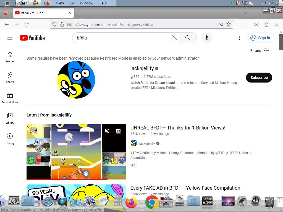Launch Firefox from the dock
283x212 pixels.
[131, 202]
